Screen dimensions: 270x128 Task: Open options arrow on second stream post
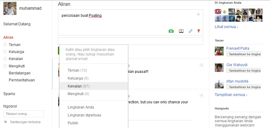tap(201, 96)
